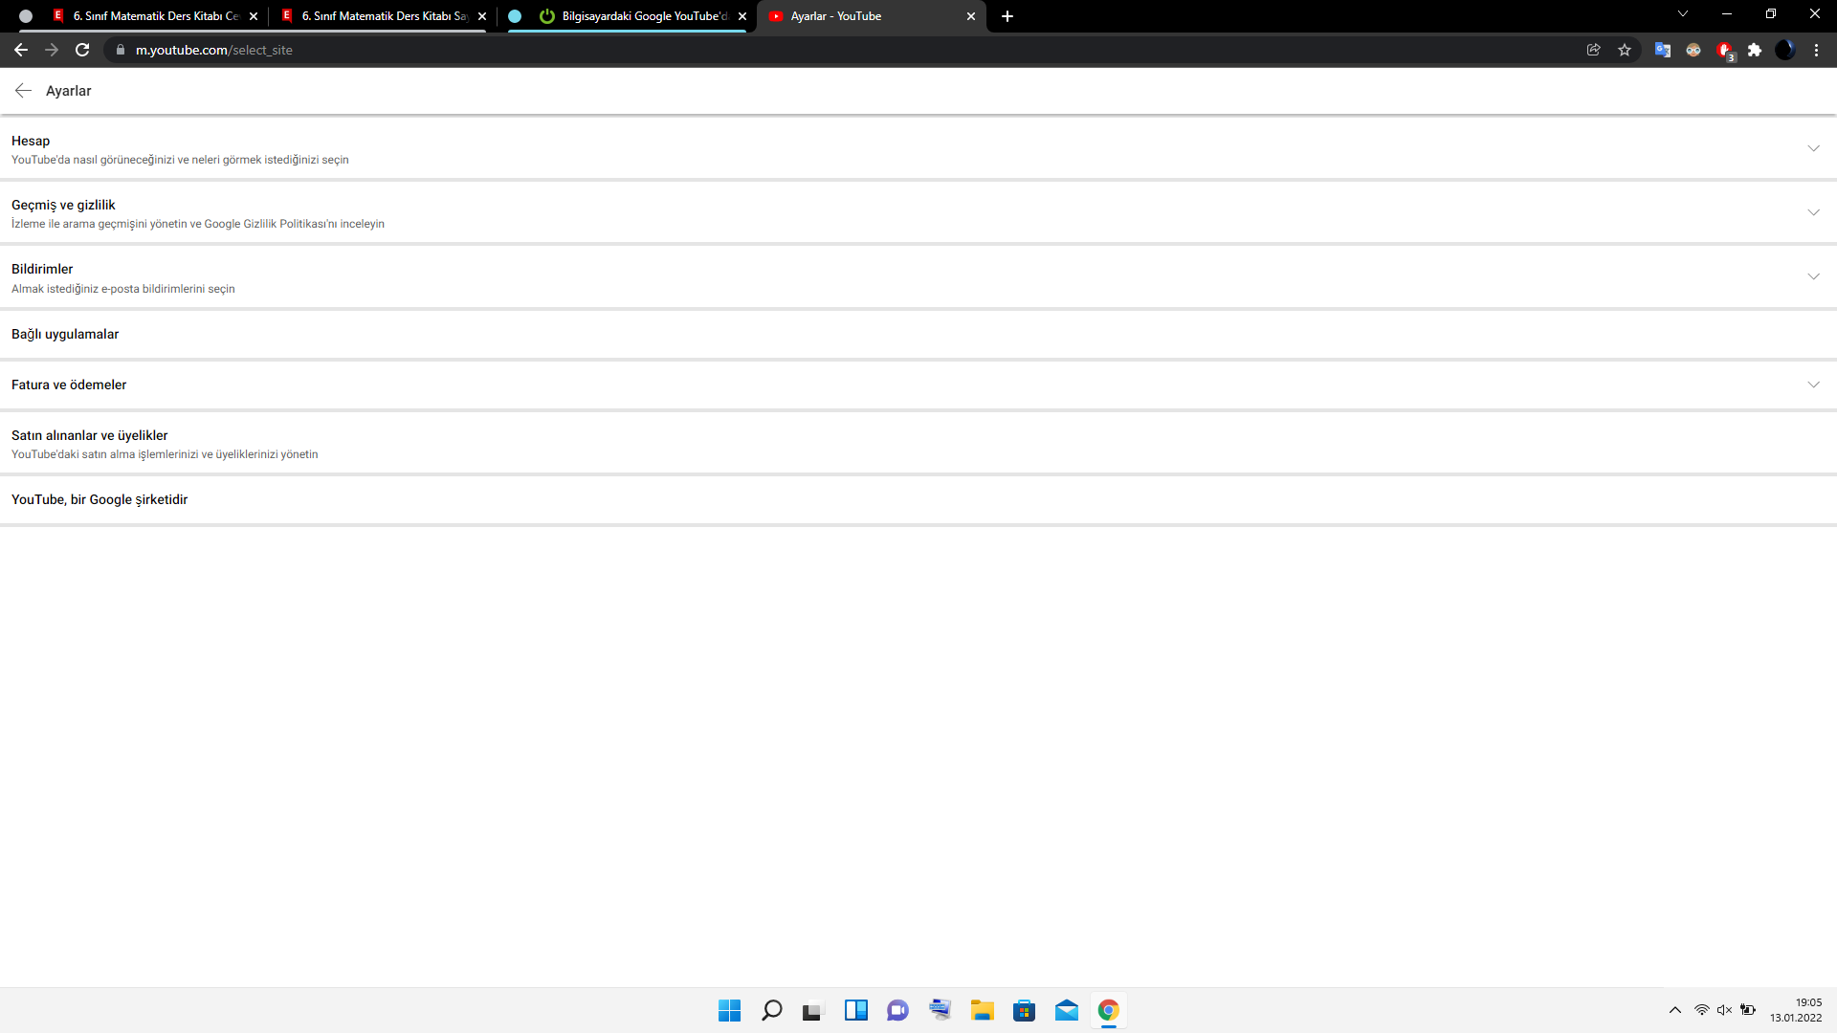Open the Extensions puzzle piece menu
Viewport: 1837px width, 1033px height.
coord(1755,50)
